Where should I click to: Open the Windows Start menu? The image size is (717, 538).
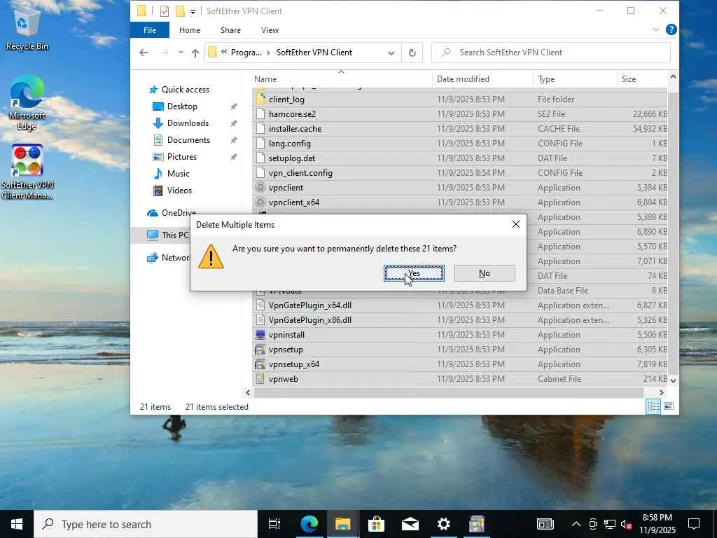pos(17,524)
